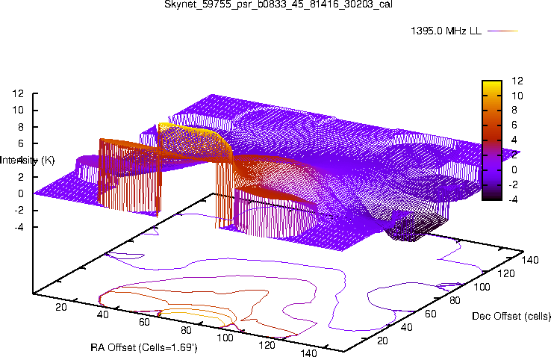Click the yellow peak of the surface plot
The image size is (551, 357).
pyautogui.click(x=188, y=131)
